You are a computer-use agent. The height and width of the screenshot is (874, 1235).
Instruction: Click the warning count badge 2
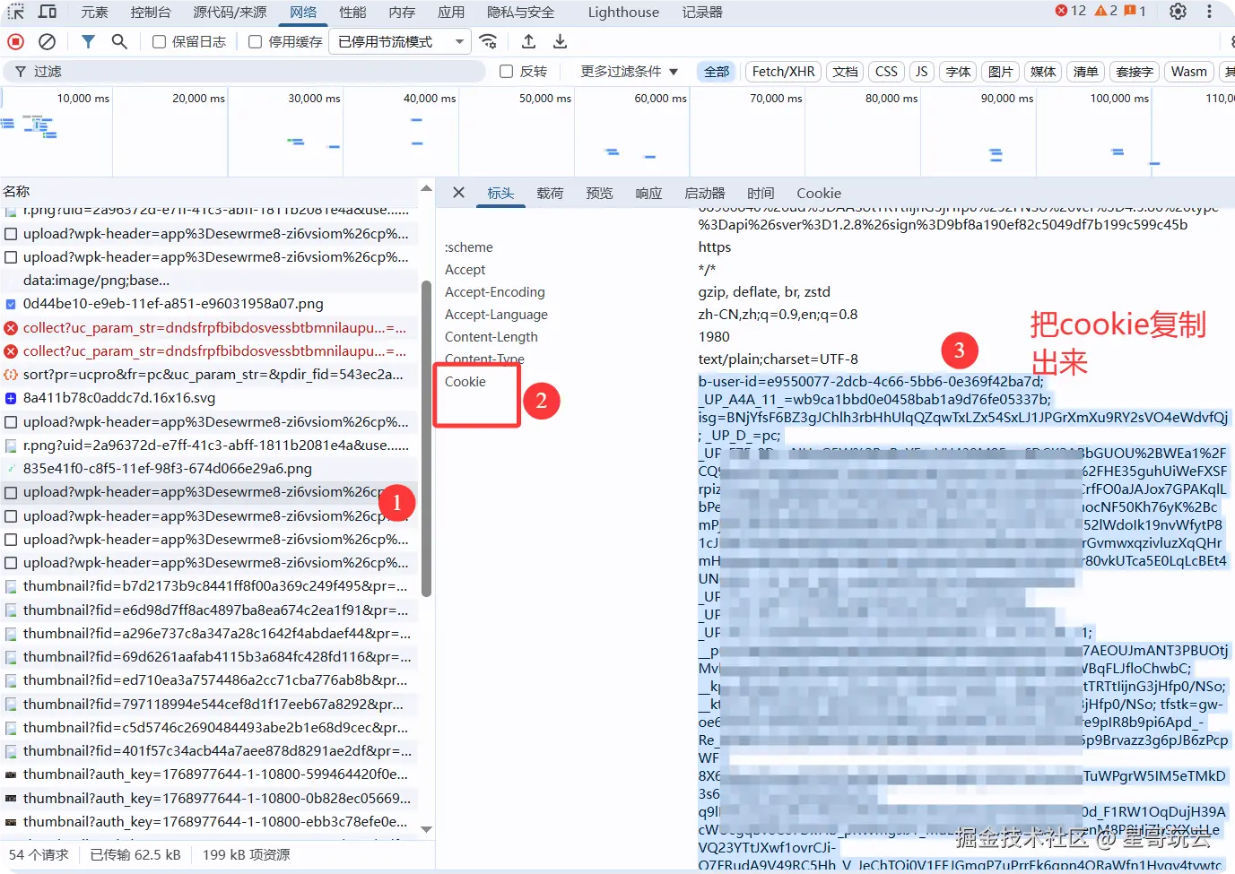(1106, 11)
